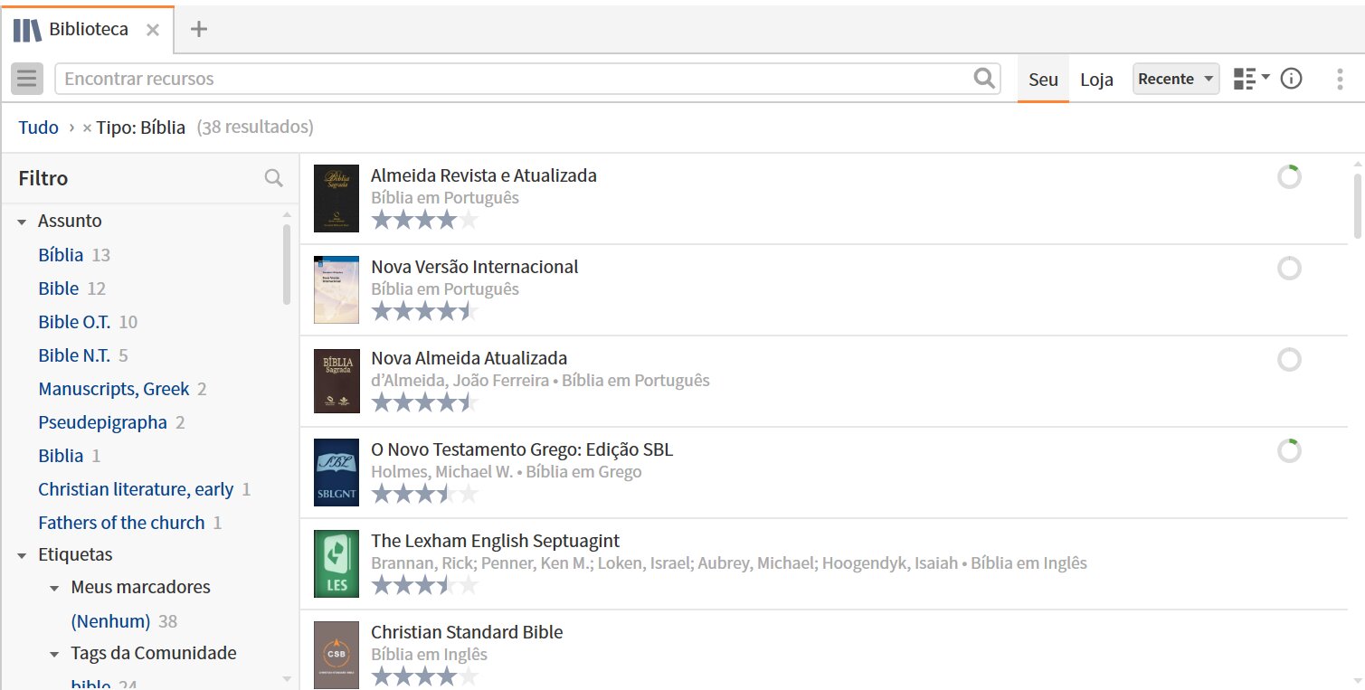Click the Tipo: Bíblia breadcrumb label
The image size is (1365, 690).
140,128
